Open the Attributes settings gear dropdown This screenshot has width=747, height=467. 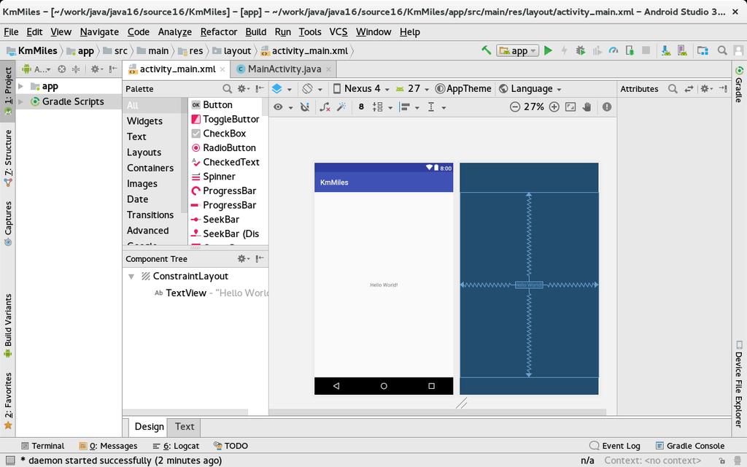706,88
